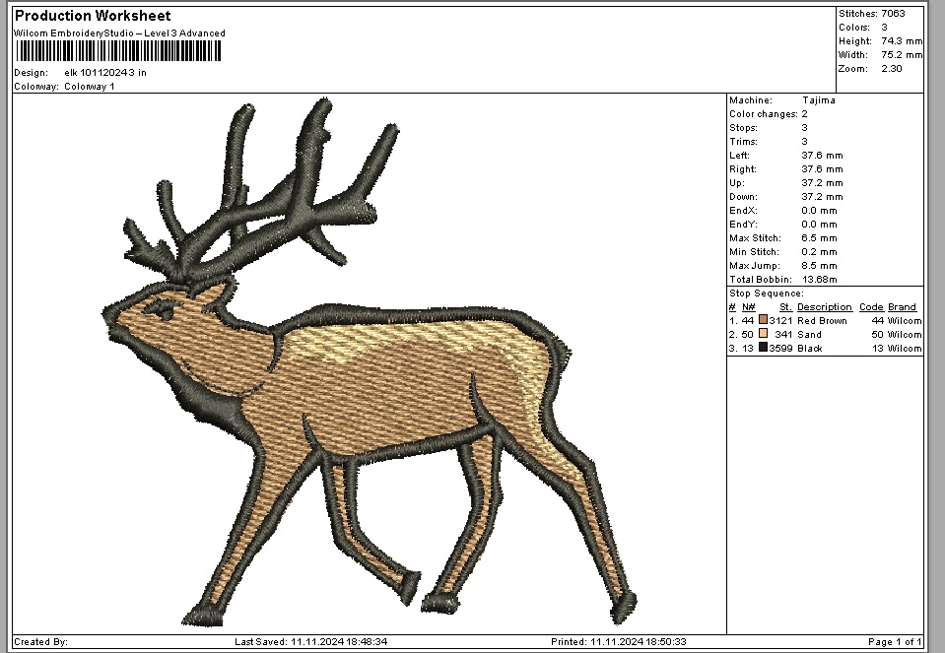Click the Code column header
Image resolution: width=945 pixels, height=653 pixels.
[871, 307]
